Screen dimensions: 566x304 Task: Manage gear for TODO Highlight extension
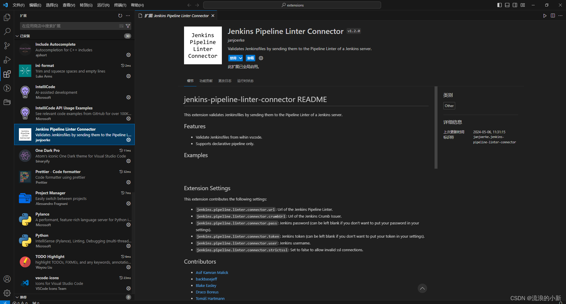[x=129, y=267]
